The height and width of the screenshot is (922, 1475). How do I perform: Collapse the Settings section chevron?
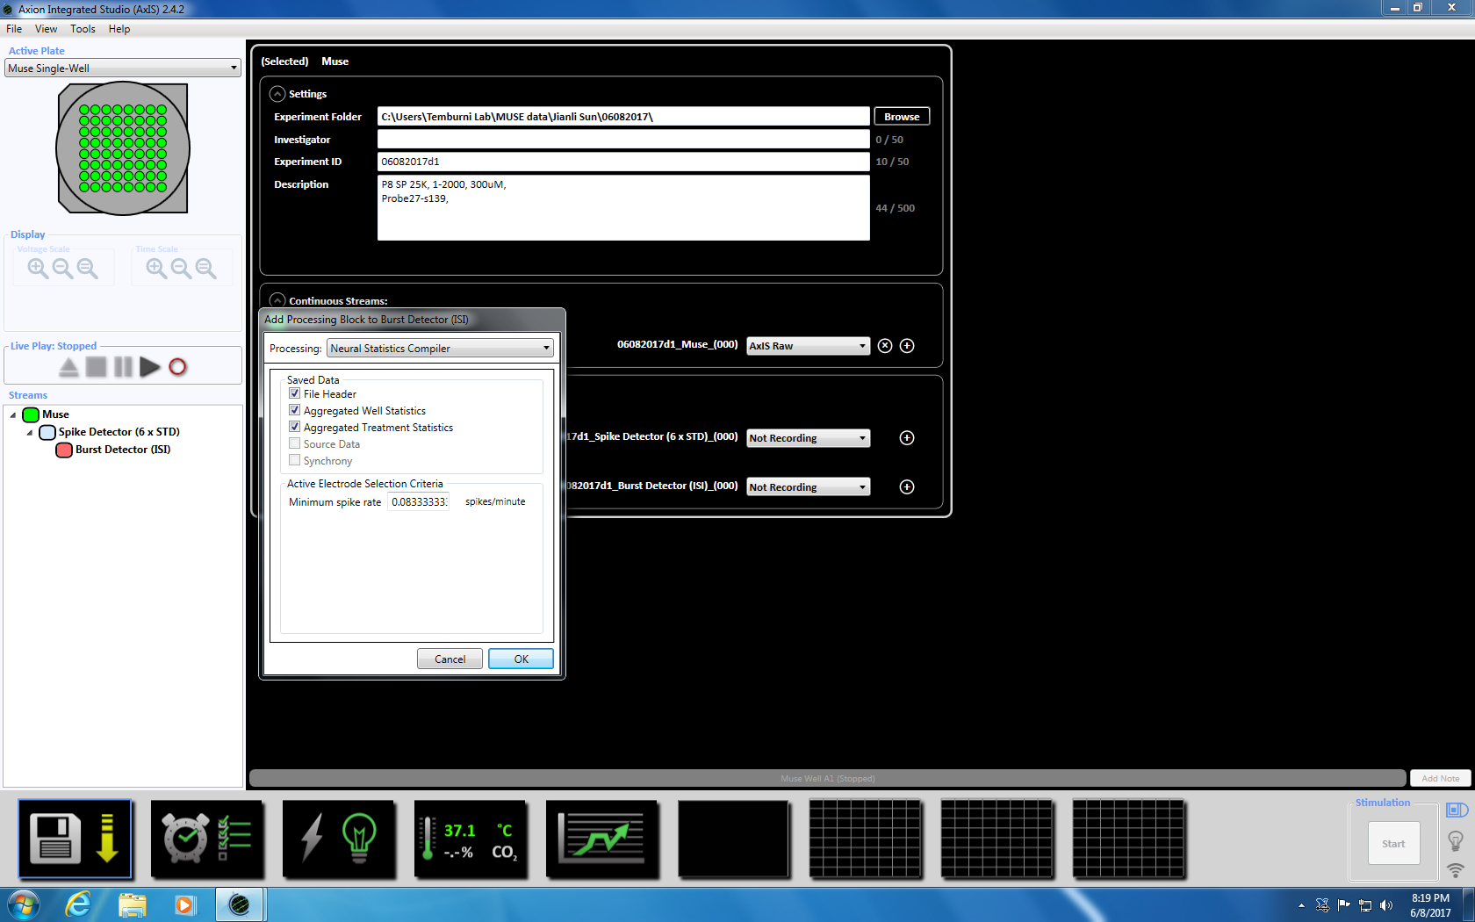277,94
